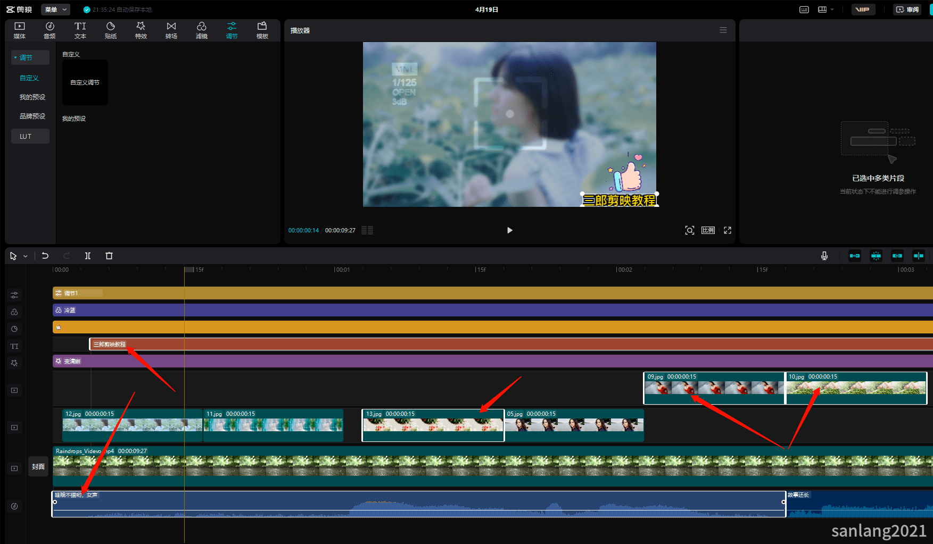This screenshot has height=544, width=933.
Task: Open the 媒体 media tab
Action: (x=20, y=30)
